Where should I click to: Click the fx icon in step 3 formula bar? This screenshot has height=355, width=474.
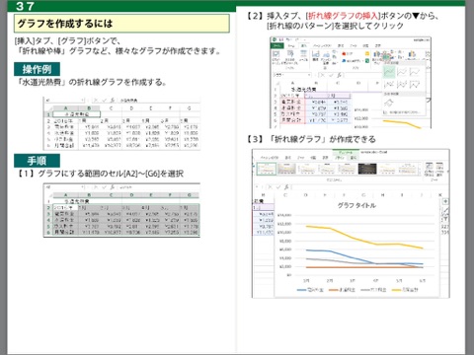point(286,187)
